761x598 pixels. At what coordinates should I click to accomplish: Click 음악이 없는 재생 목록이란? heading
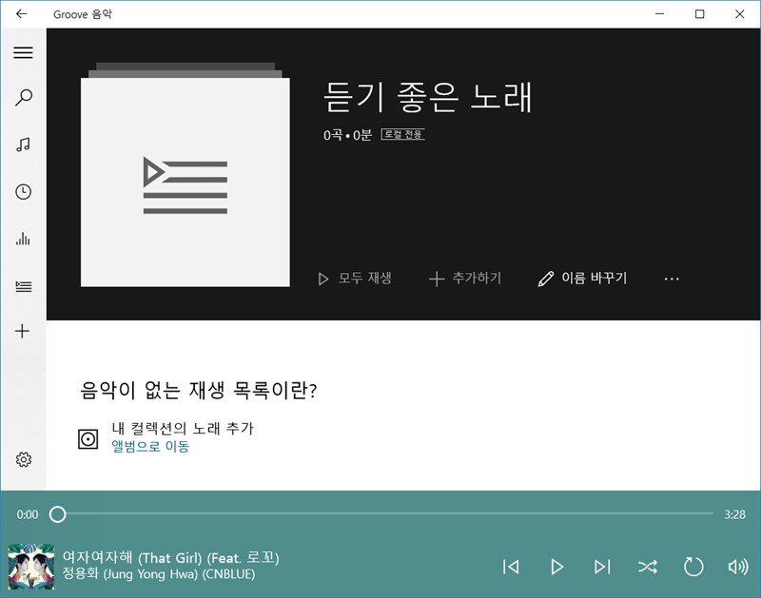coord(199,390)
